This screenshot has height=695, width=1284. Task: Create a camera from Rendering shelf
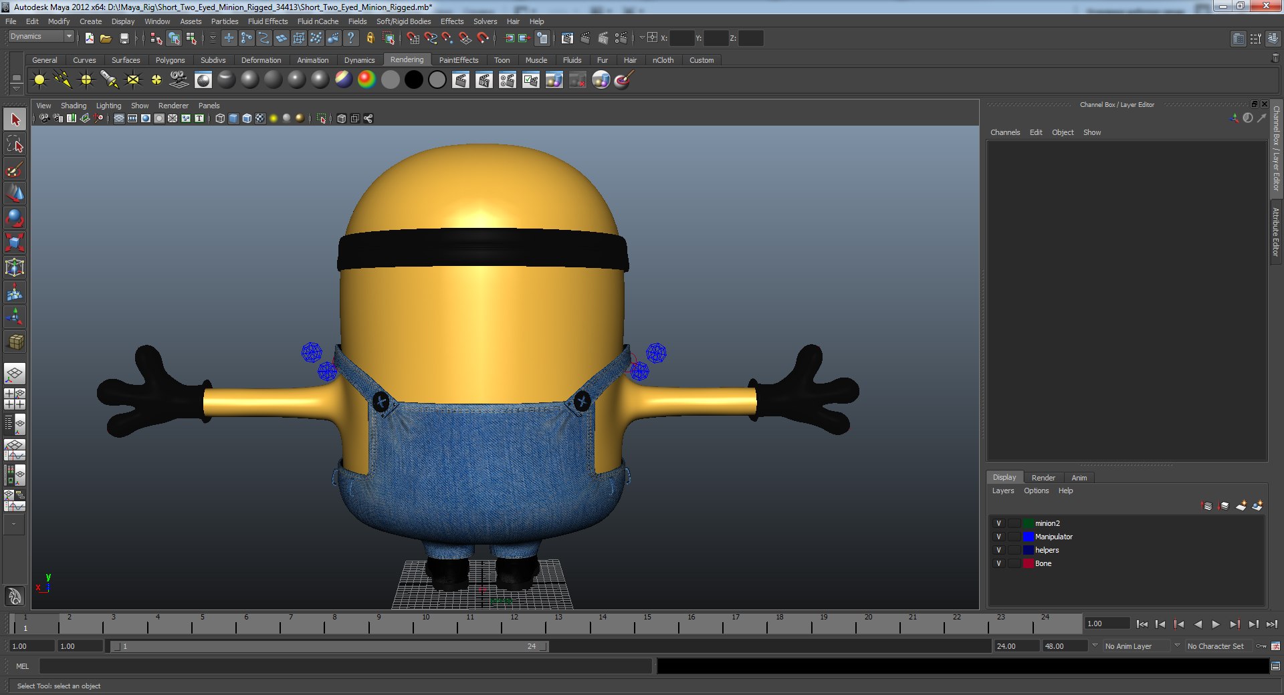(x=179, y=80)
